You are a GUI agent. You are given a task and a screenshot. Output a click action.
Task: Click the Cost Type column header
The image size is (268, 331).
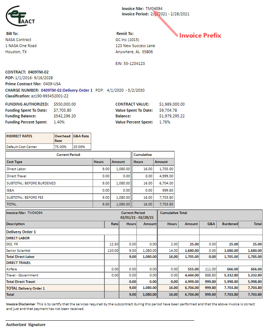tap(15, 162)
